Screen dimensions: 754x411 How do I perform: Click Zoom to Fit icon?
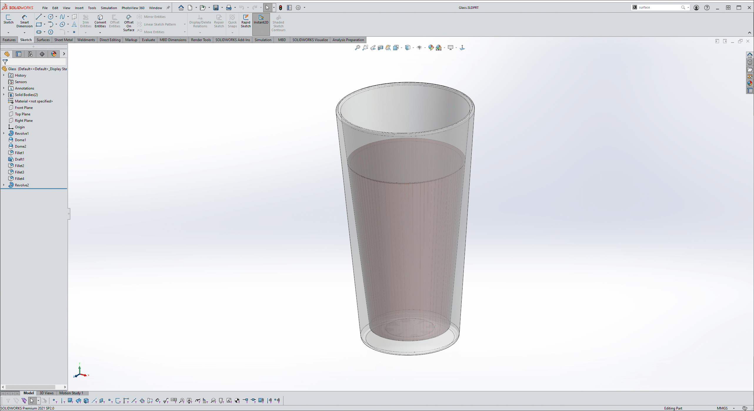tap(358, 48)
